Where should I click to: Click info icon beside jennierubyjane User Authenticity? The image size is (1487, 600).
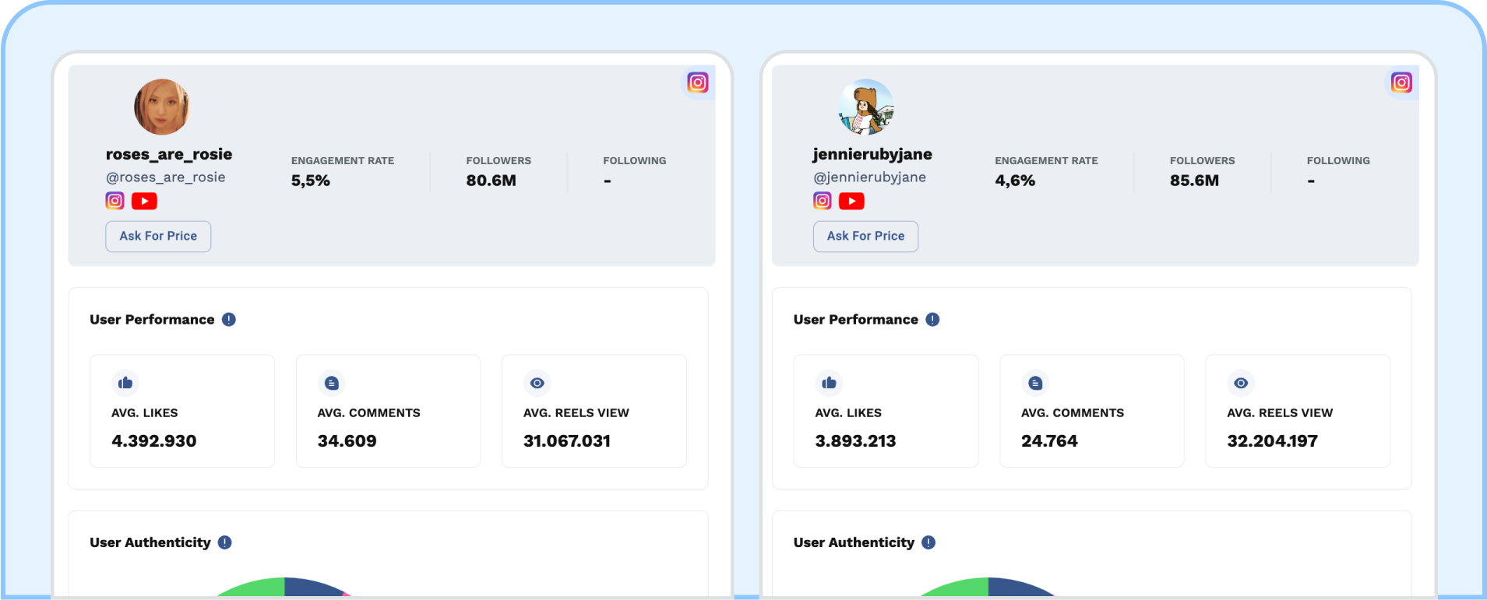pyautogui.click(x=928, y=542)
